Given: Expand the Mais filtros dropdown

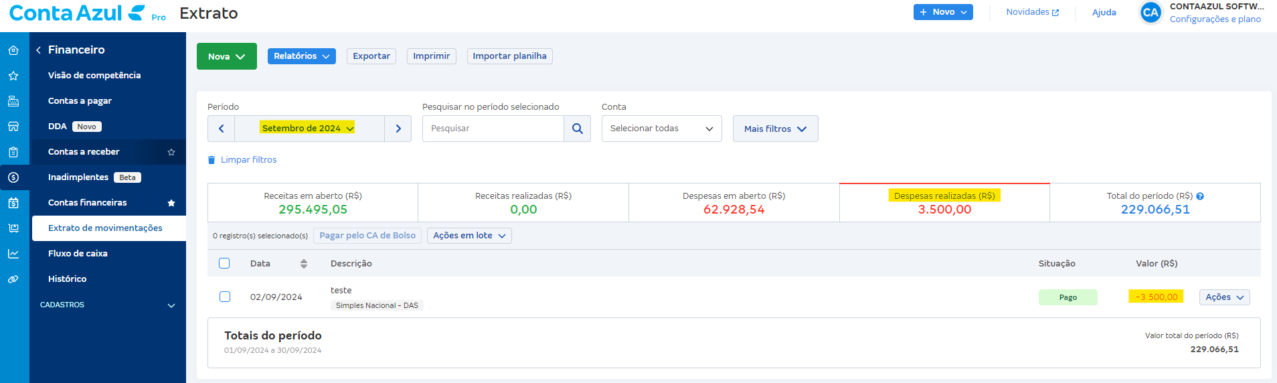Looking at the screenshot, I should coord(775,129).
